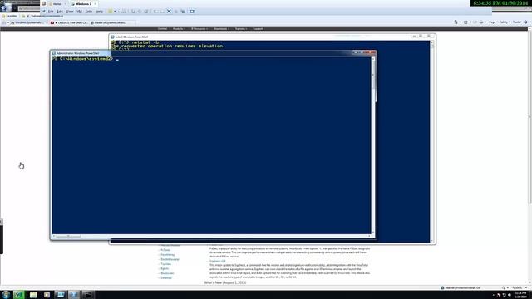Click the web page vertical scrollbar in IE
532x299 pixels.
pos(530,156)
